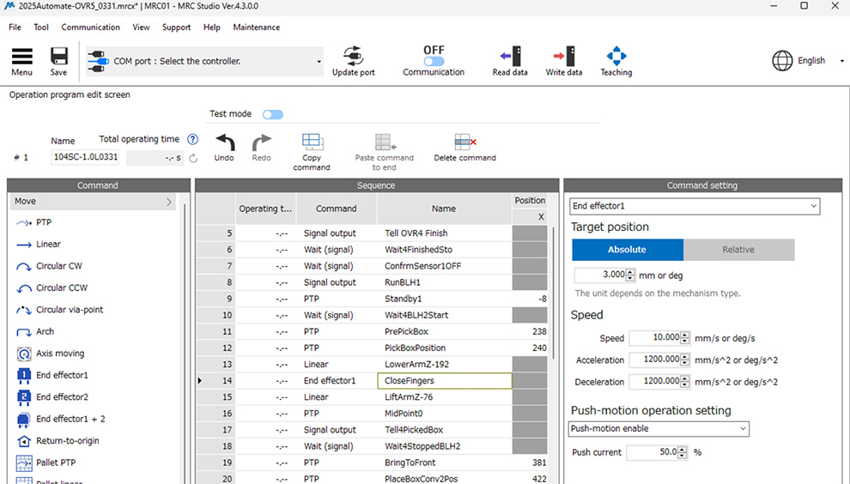Select Absolute target position
Screen dimensions: 850x484
tap(628, 250)
